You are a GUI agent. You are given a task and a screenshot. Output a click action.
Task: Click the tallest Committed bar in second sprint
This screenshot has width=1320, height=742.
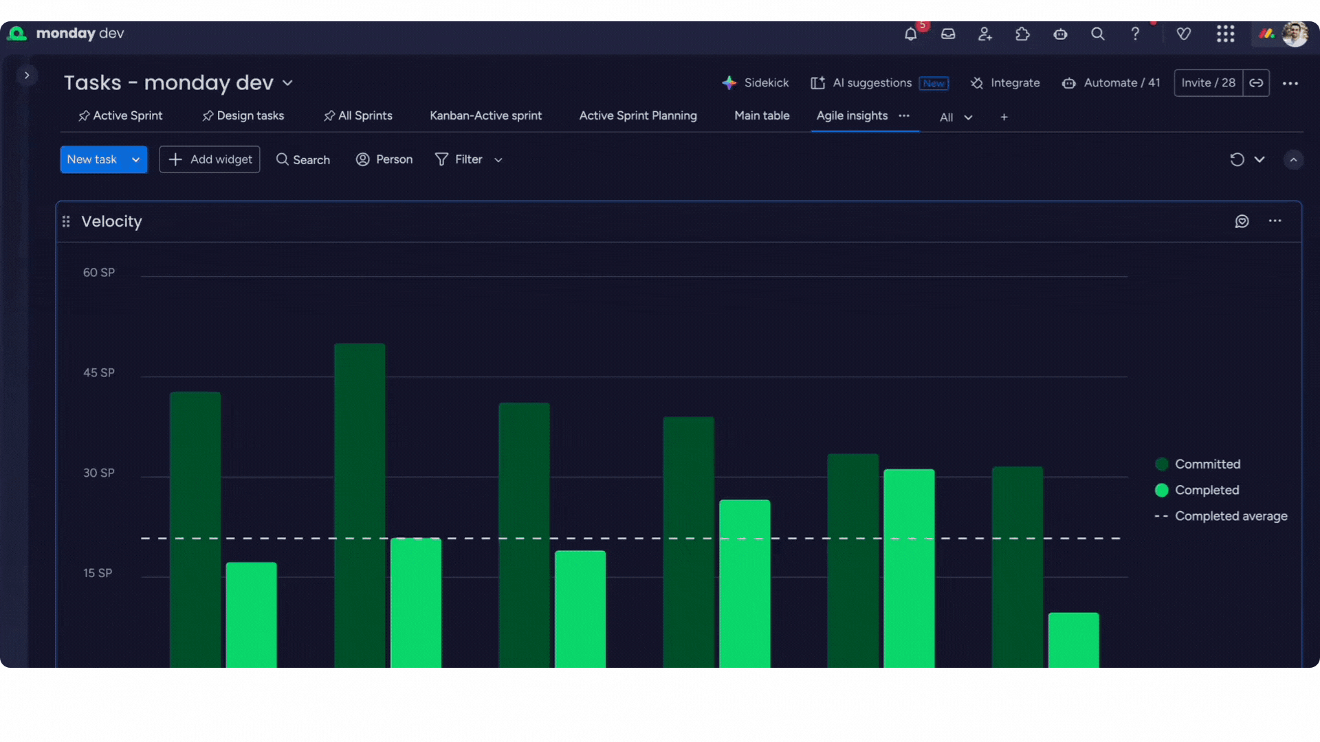click(x=360, y=506)
